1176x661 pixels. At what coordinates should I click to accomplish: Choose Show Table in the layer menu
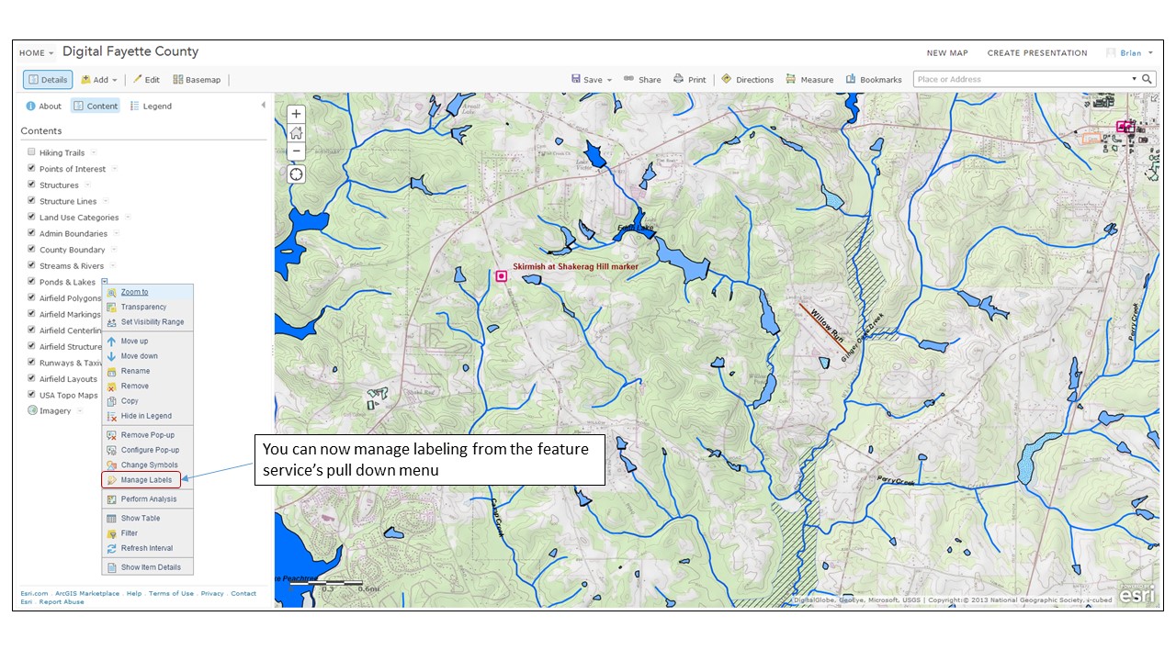(140, 519)
